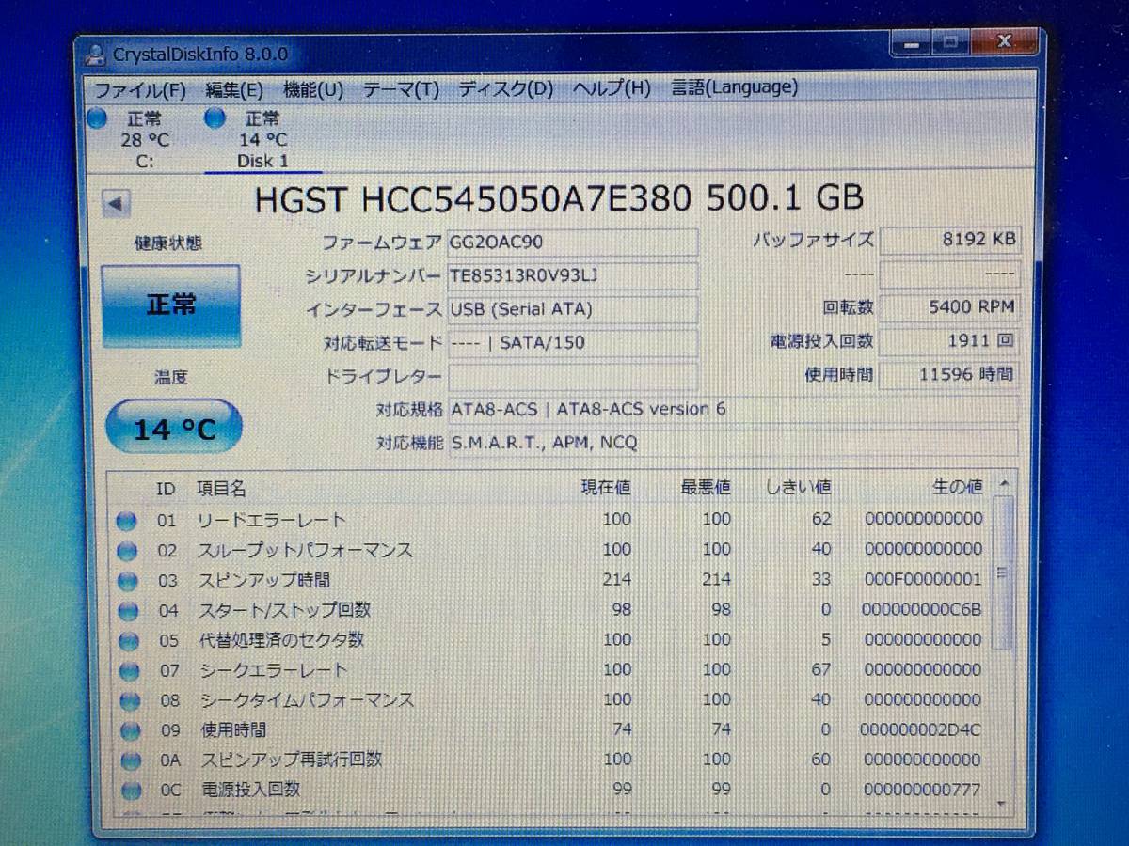Click status icon for シークエラーレート row
Image resolution: width=1129 pixels, height=846 pixels.
coord(129,672)
